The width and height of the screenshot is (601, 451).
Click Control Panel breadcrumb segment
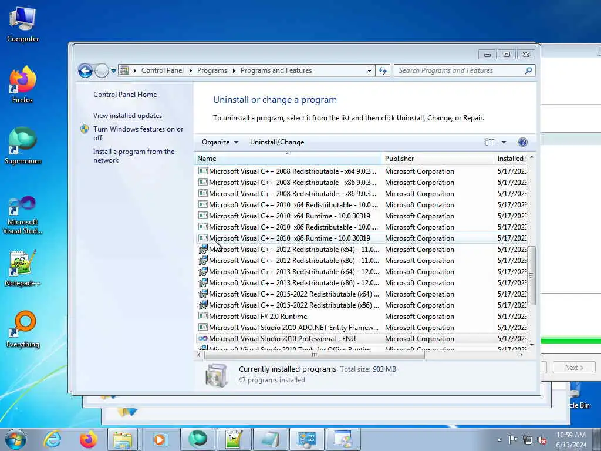click(x=163, y=70)
